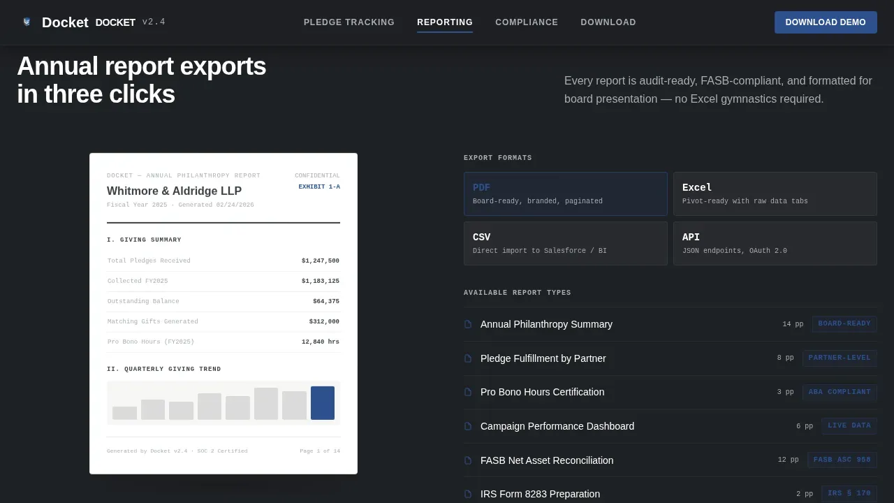This screenshot has height=503, width=894.
Task: Click the 8 pp page count
Action: pyautogui.click(x=785, y=358)
